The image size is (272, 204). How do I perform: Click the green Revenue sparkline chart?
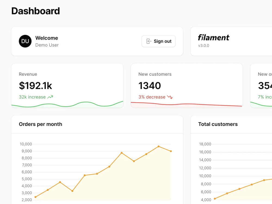click(67, 104)
